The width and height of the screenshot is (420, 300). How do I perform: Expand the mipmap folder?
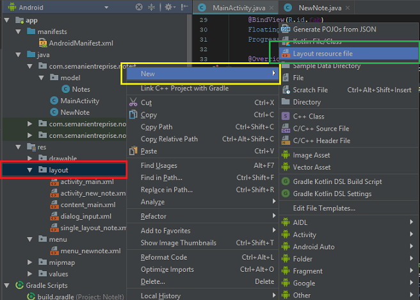coord(29,262)
